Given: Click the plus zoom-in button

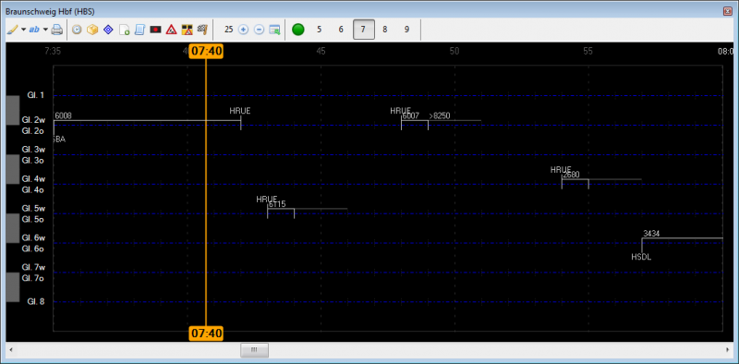Looking at the screenshot, I should point(243,30).
